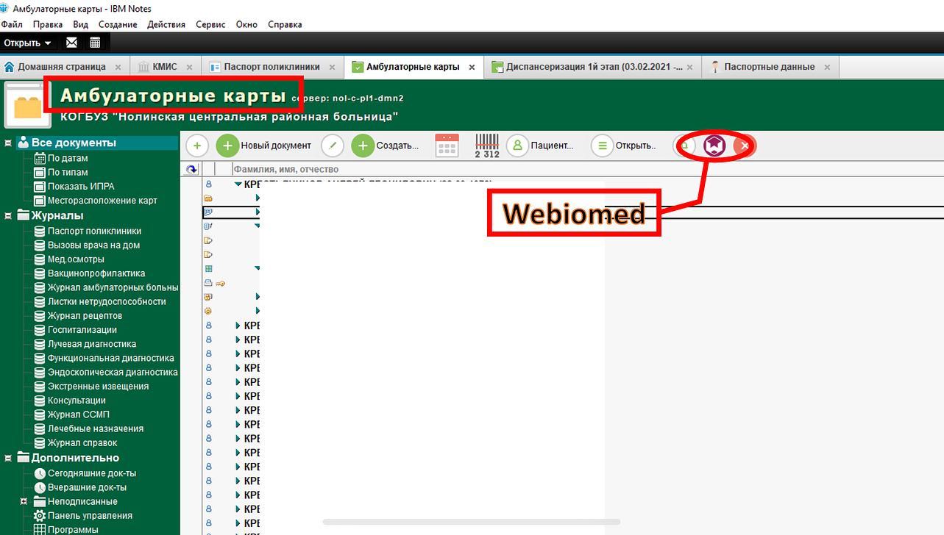This screenshot has height=535, width=944.
Task: Click the Создать... button
Action: [386, 146]
